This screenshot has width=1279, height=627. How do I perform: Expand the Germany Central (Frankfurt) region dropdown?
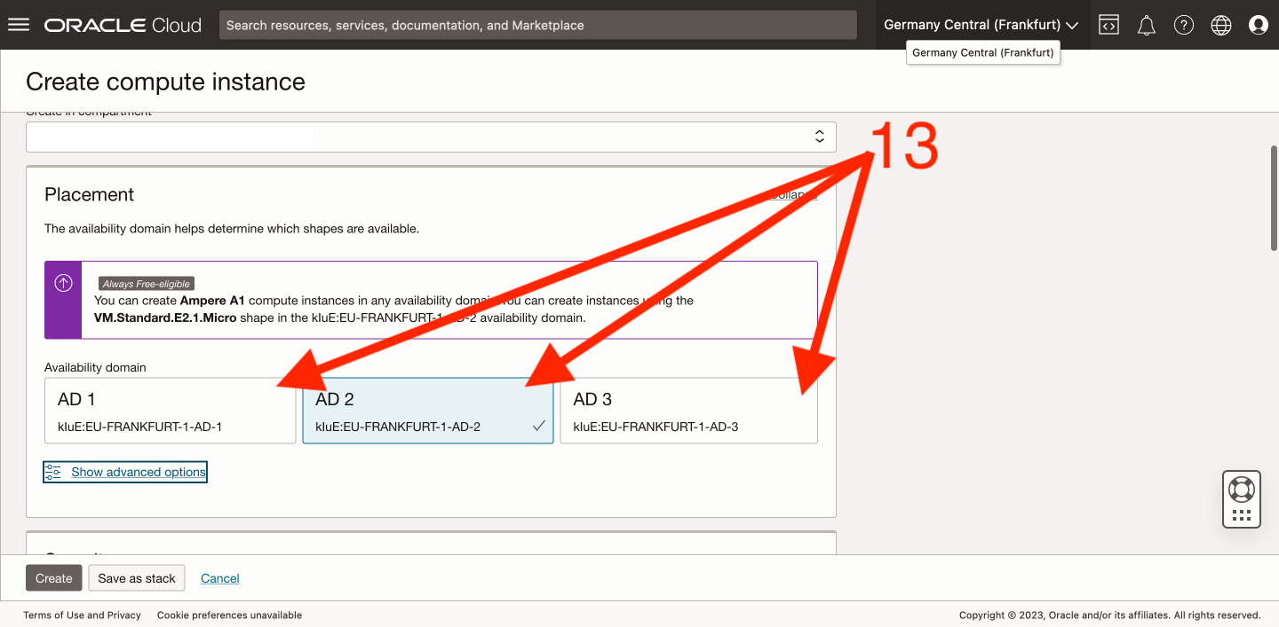981,25
